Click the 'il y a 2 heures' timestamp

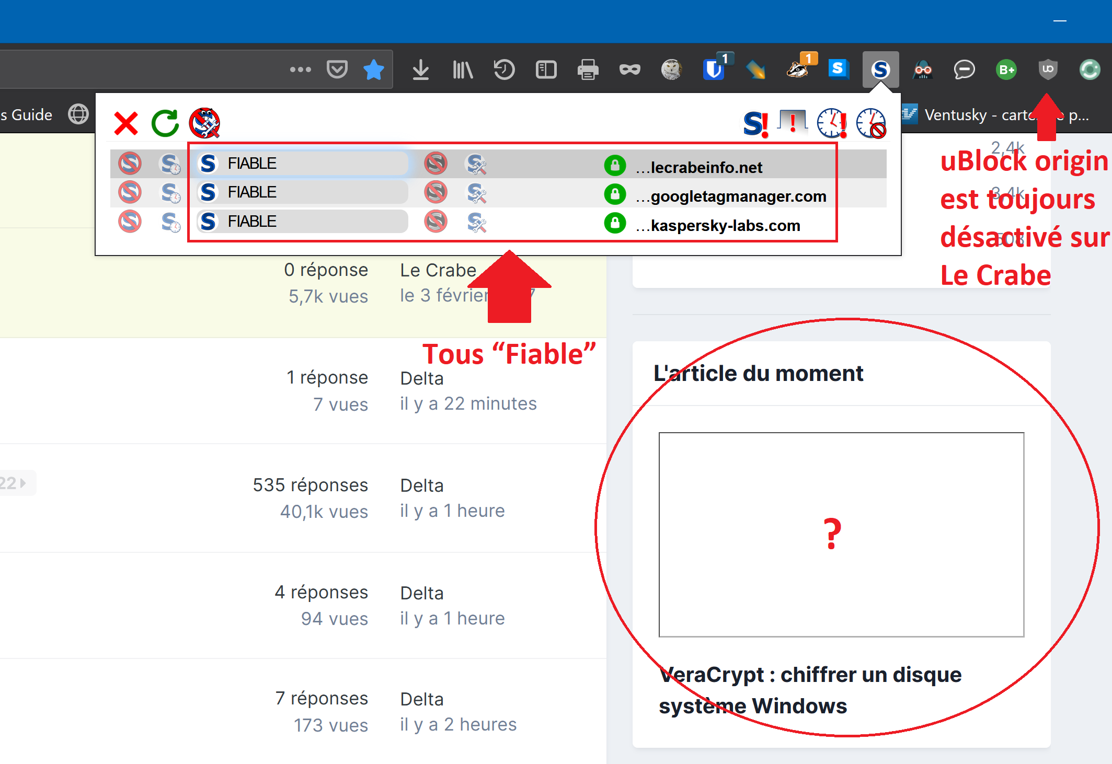458,724
